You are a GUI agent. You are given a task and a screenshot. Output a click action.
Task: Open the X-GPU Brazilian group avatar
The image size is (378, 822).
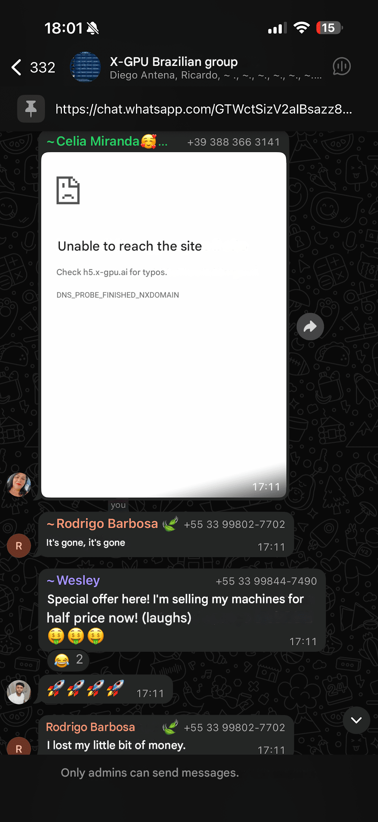click(x=85, y=67)
